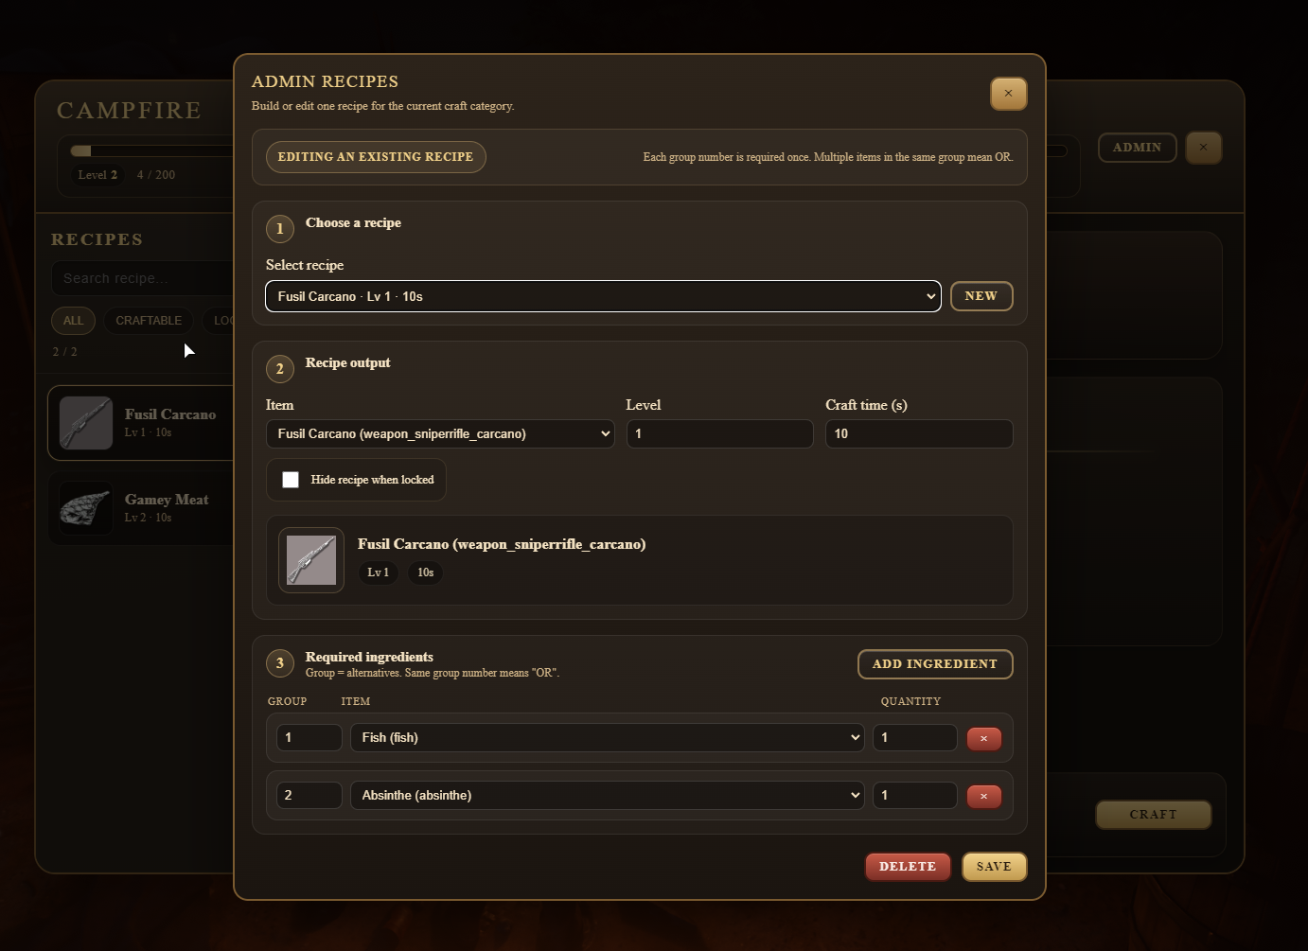The width and height of the screenshot is (1308, 951).
Task: Open the Select recipe dropdown
Action: [603, 296]
